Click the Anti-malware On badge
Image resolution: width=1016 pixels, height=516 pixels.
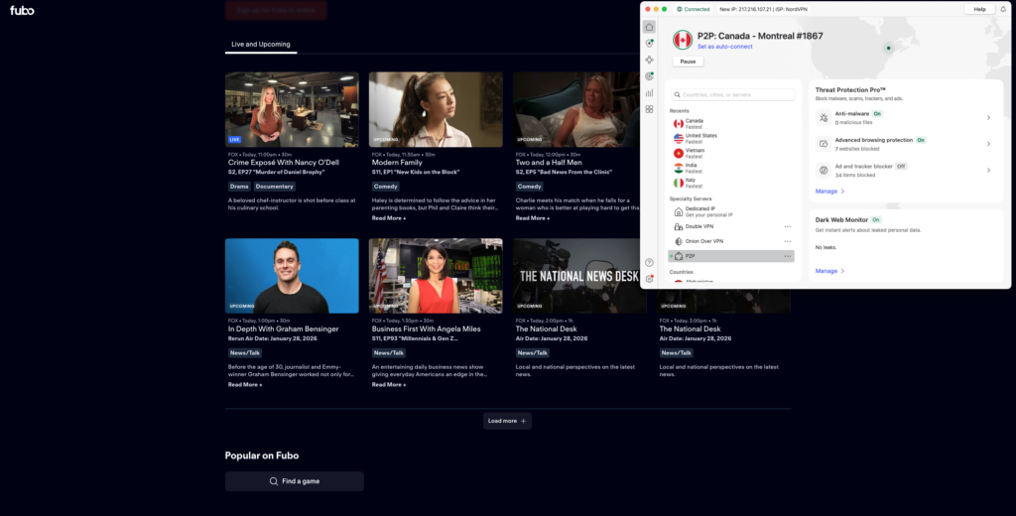[877, 113]
